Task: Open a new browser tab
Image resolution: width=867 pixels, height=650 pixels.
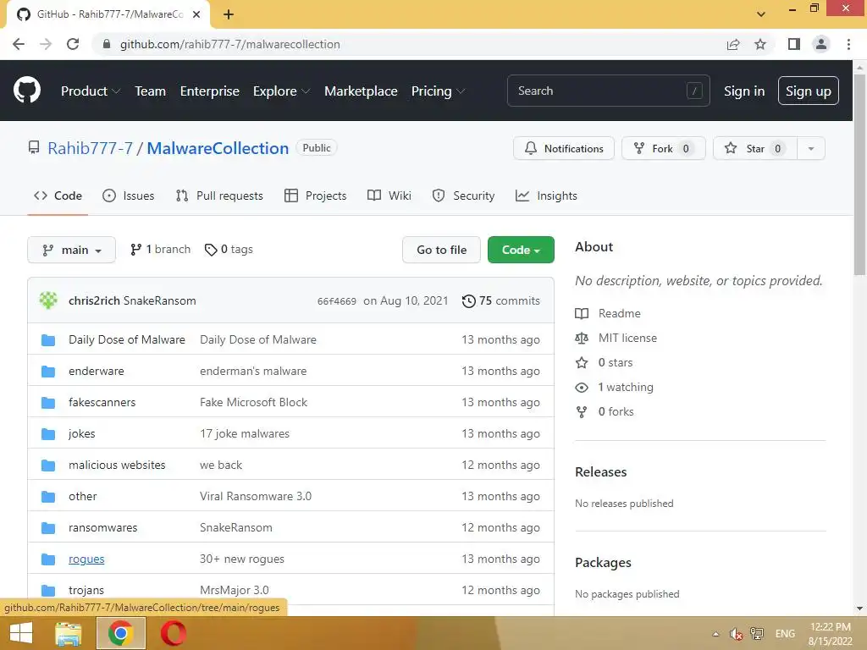Action: (x=229, y=14)
